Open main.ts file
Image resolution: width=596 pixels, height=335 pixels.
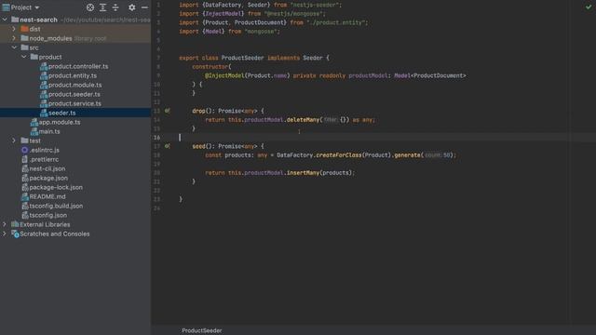tap(49, 131)
